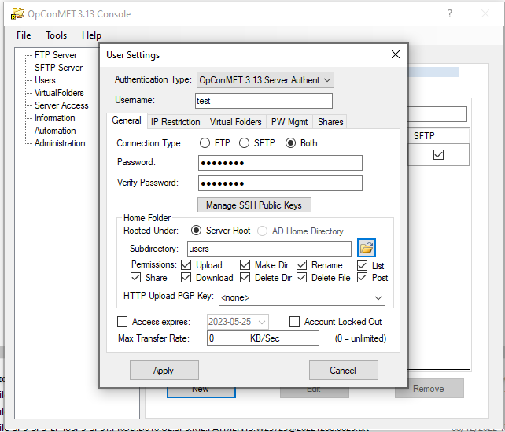Click Manage SSH Public Keys button

point(254,205)
